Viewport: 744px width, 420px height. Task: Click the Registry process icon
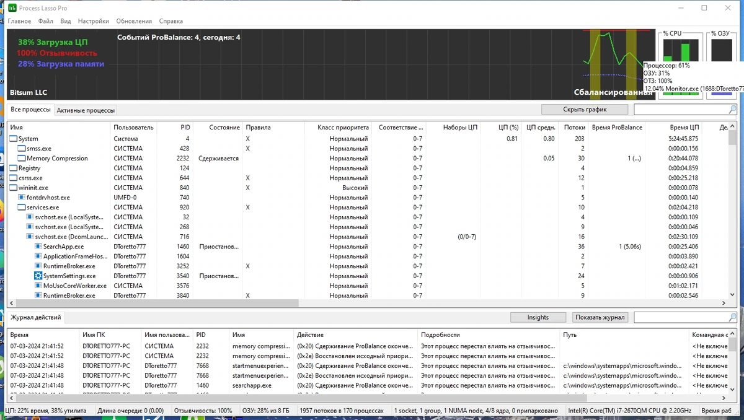14,168
